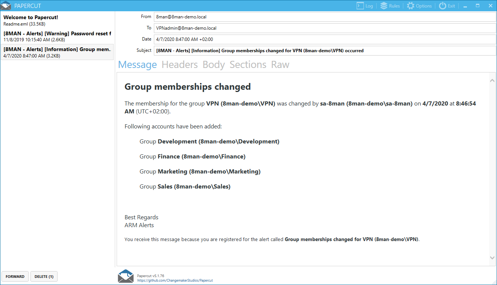
Task: Click the Subject field
Action: (x=325, y=51)
